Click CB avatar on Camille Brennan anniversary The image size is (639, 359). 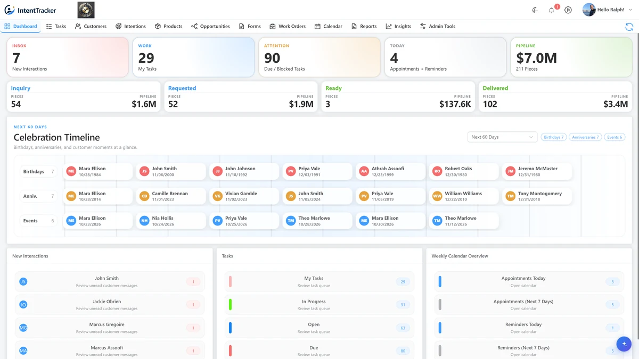[144, 196]
